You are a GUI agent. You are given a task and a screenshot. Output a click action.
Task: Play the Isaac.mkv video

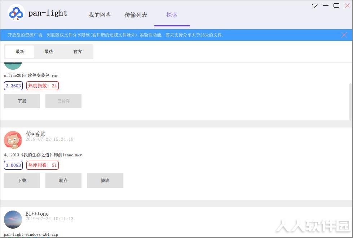point(105,181)
